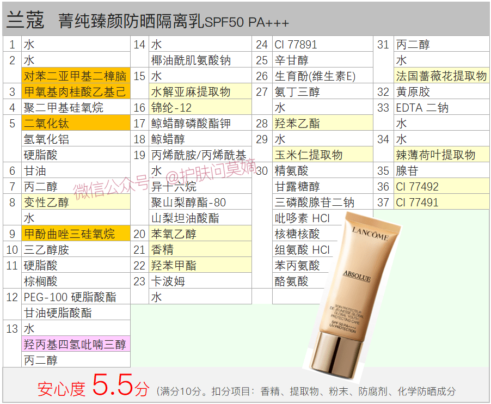Click the cell 卡波姆

[x=200, y=281]
